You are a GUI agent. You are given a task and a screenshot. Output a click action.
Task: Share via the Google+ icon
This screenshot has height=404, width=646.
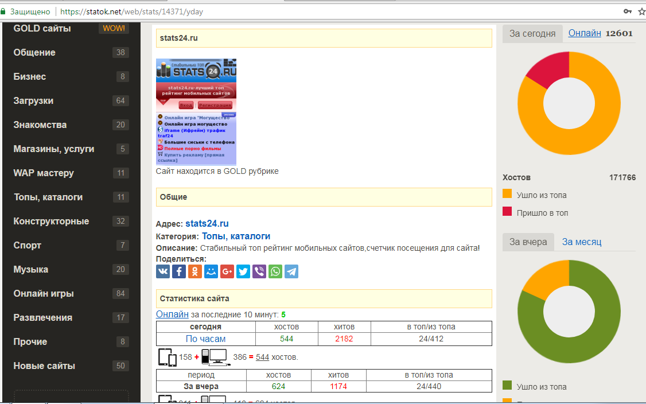pos(227,271)
